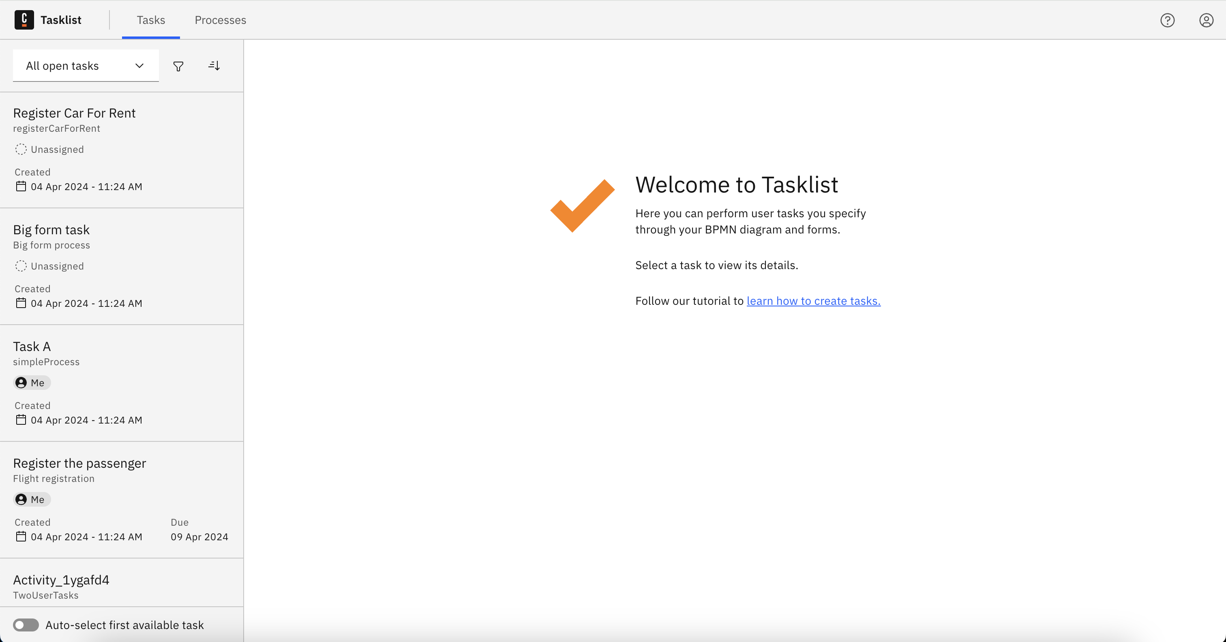This screenshot has height=642, width=1226.
Task: Switch to the Processes tab
Action: point(220,20)
